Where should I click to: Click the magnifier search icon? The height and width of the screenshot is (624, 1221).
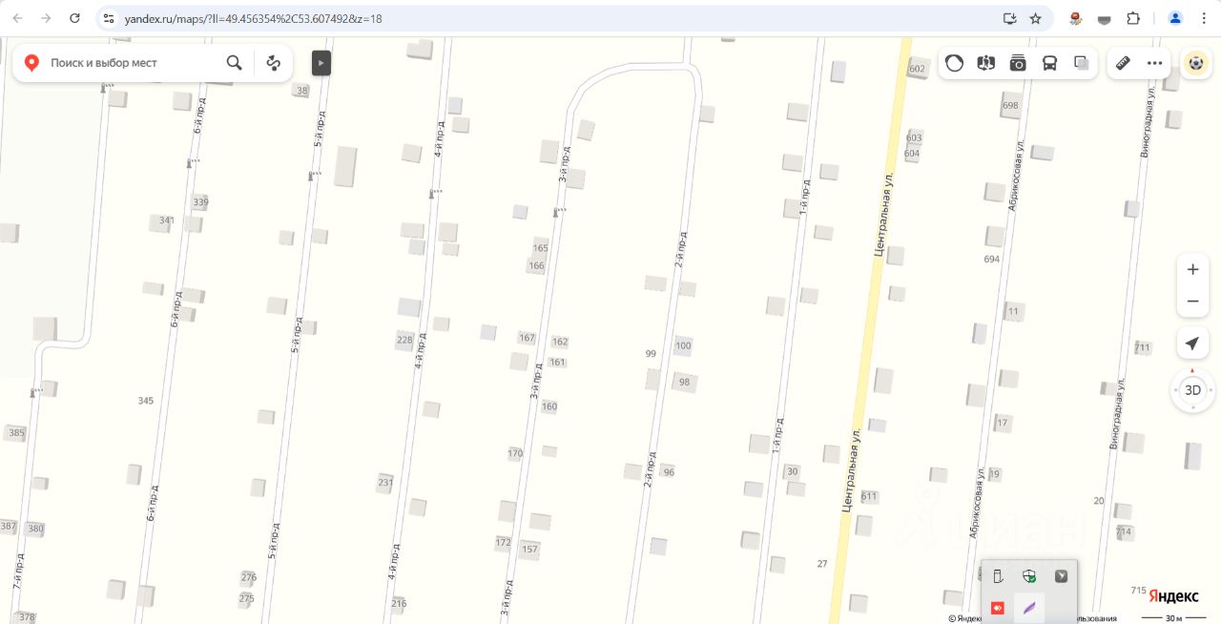(235, 63)
